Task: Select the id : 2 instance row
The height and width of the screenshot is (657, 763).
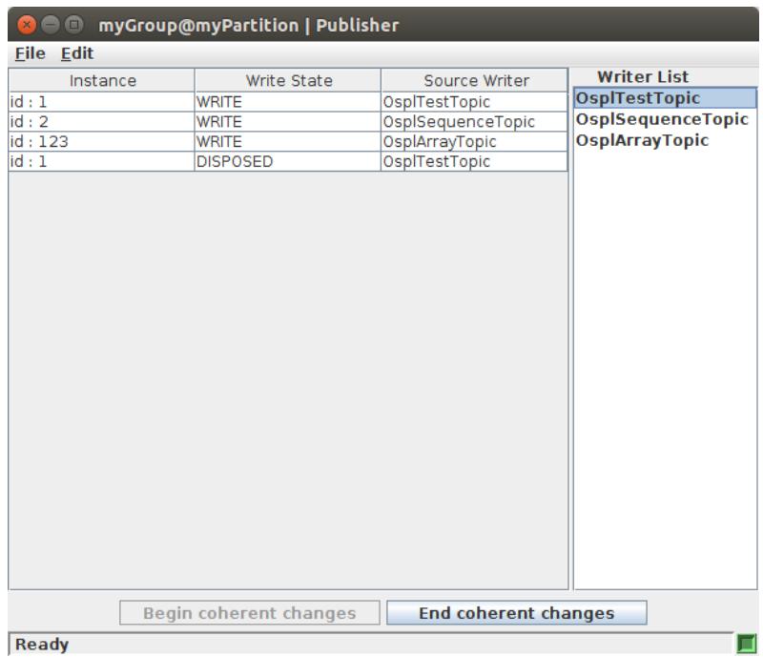Action: coord(288,122)
